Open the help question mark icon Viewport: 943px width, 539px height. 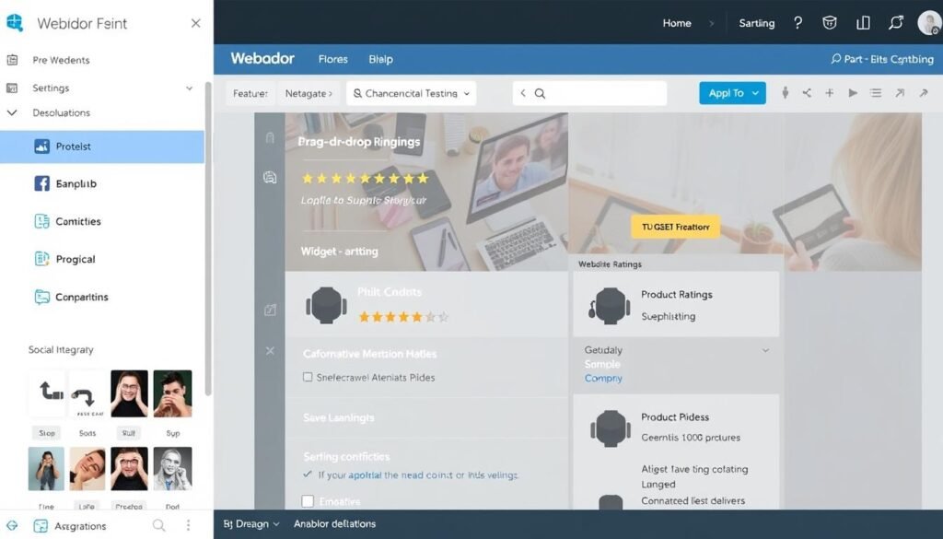tap(797, 23)
